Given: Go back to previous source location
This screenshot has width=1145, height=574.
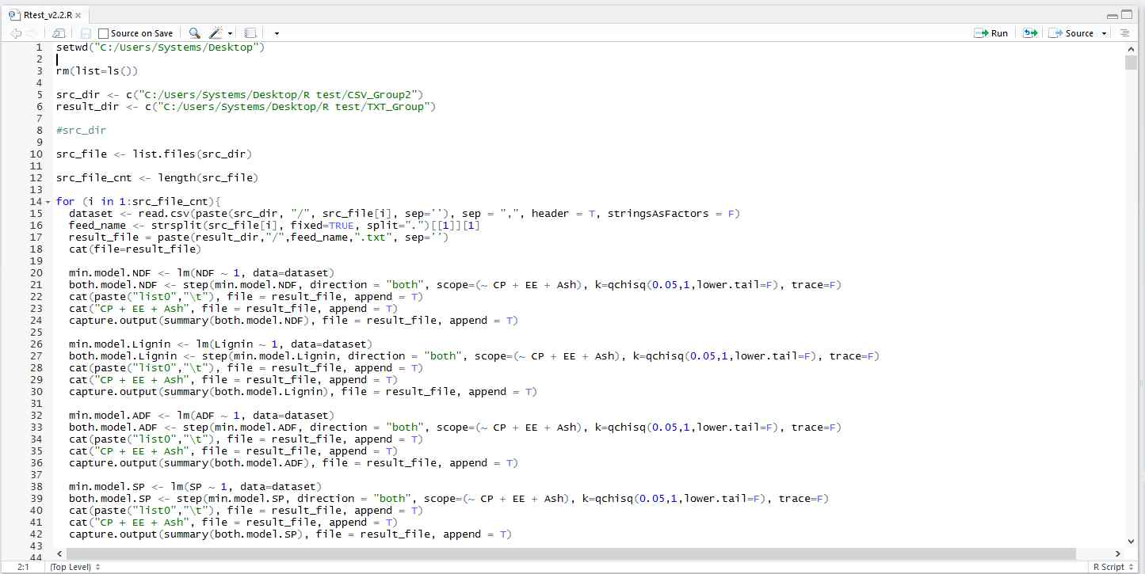Looking at the screenshot, I should [x=16, y=33].
